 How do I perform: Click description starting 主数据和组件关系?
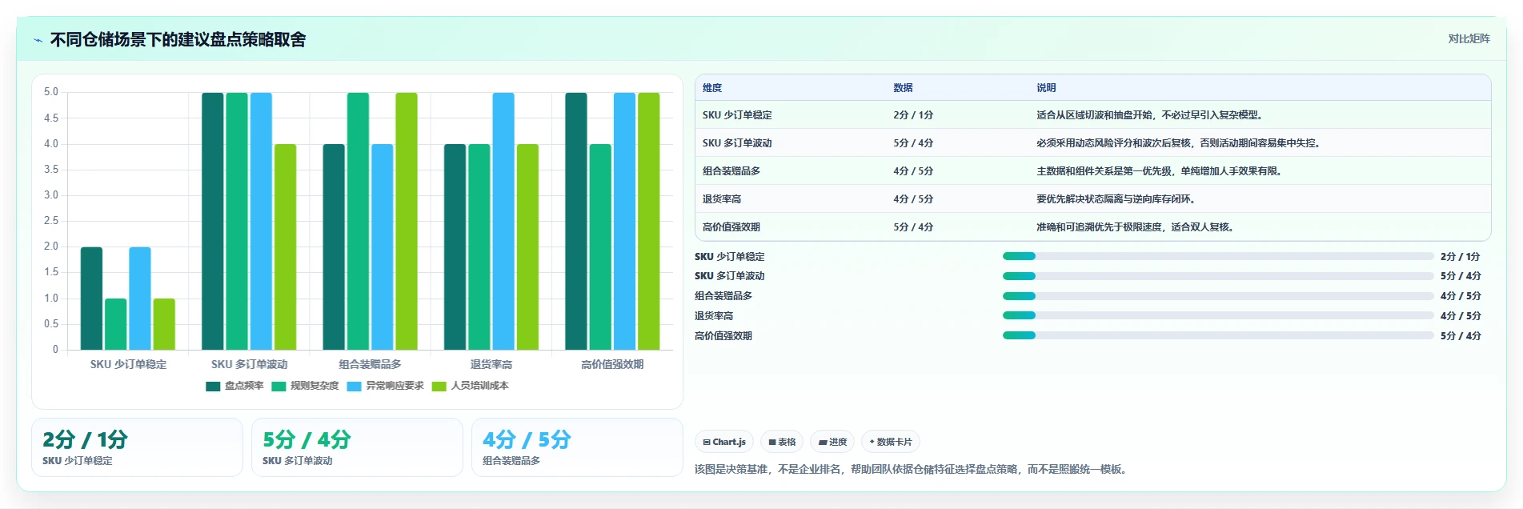(1161, 171)
